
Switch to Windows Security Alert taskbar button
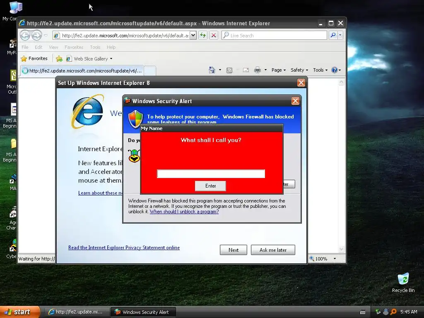pyautogui.click(x=143, y=312)
